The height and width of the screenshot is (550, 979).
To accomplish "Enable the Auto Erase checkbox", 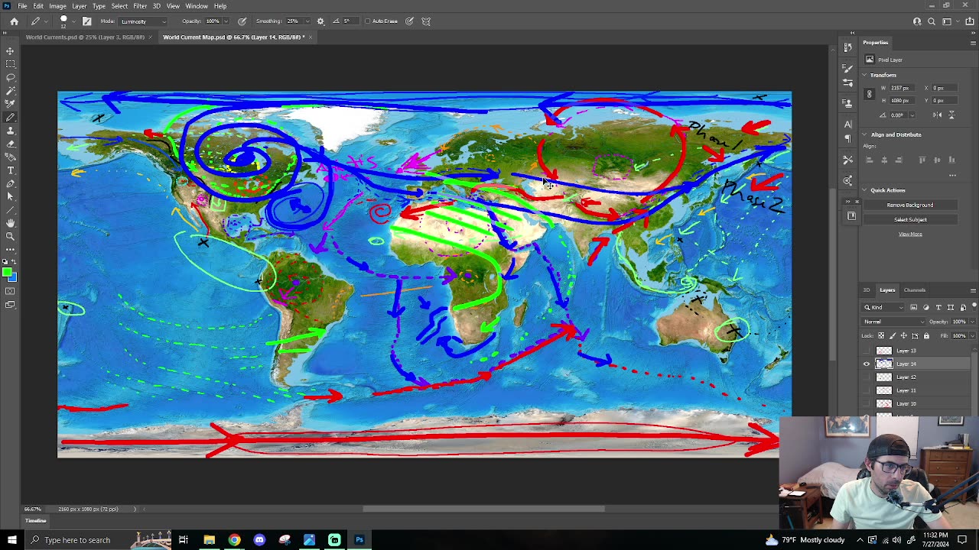I will [x=367, y=21].
